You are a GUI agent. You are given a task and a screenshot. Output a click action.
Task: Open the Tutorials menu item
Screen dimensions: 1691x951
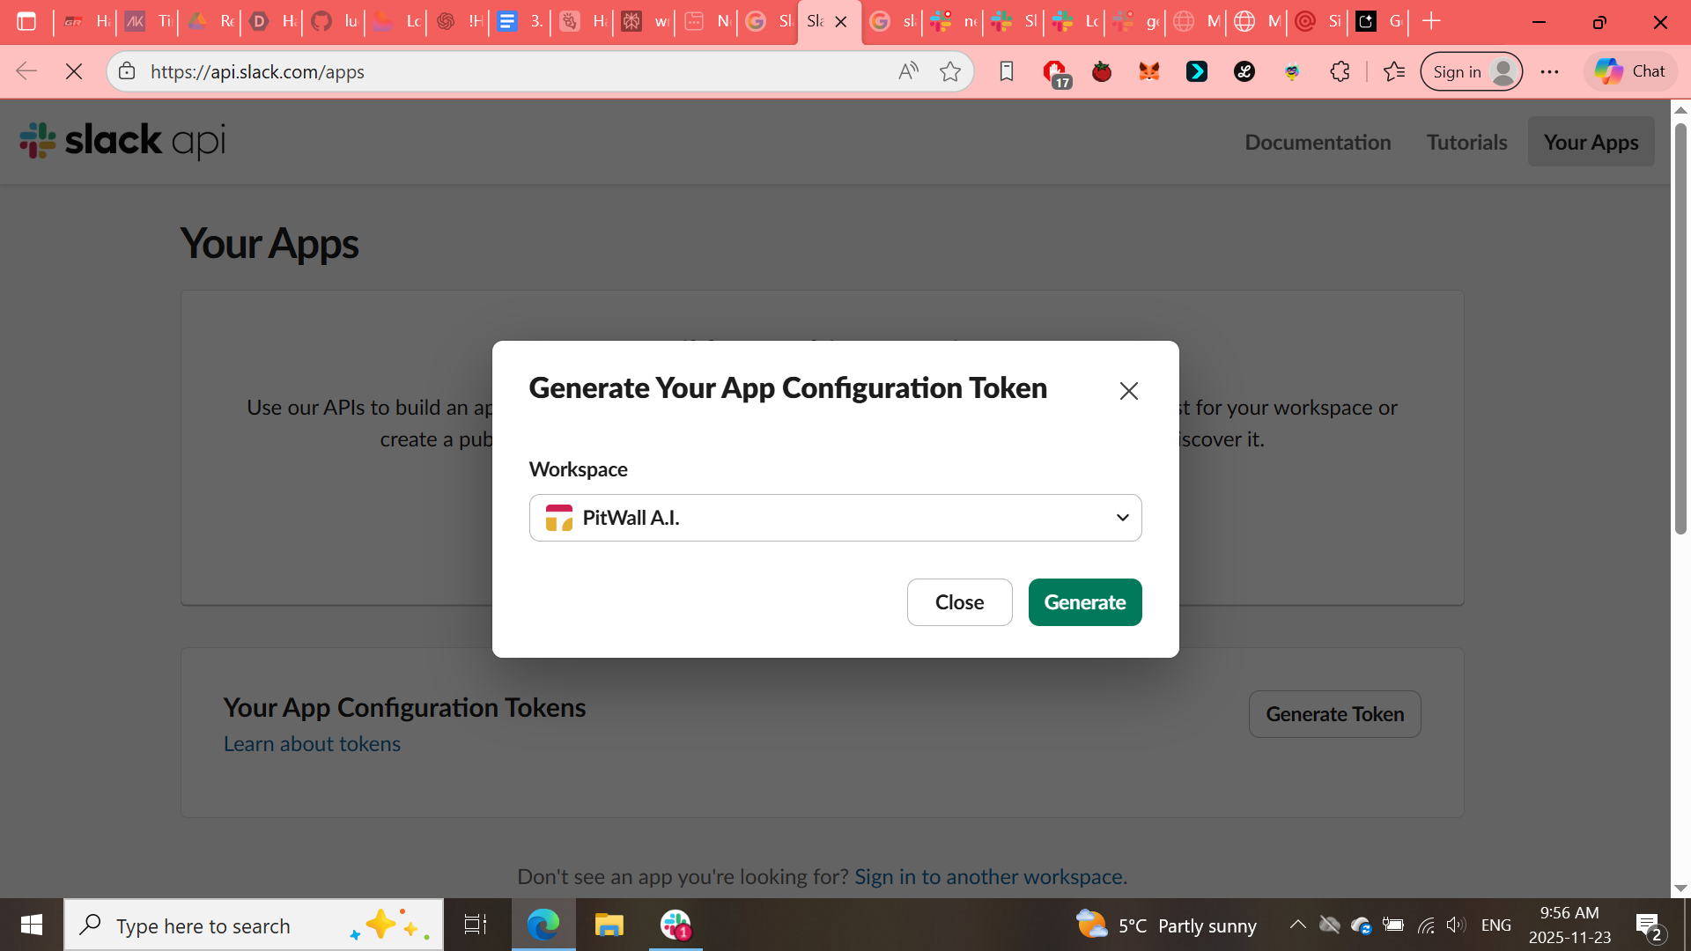tap(1466, 142)
